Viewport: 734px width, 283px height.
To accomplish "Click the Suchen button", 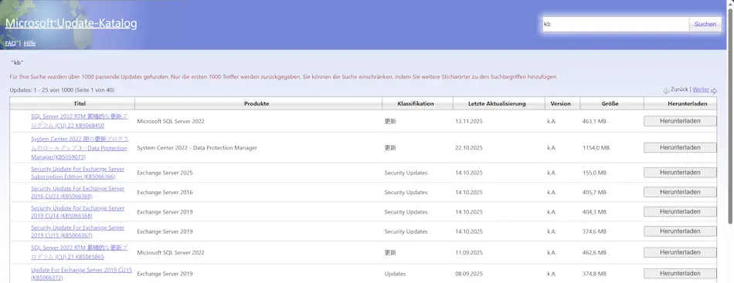I will [x=705, y=24].
